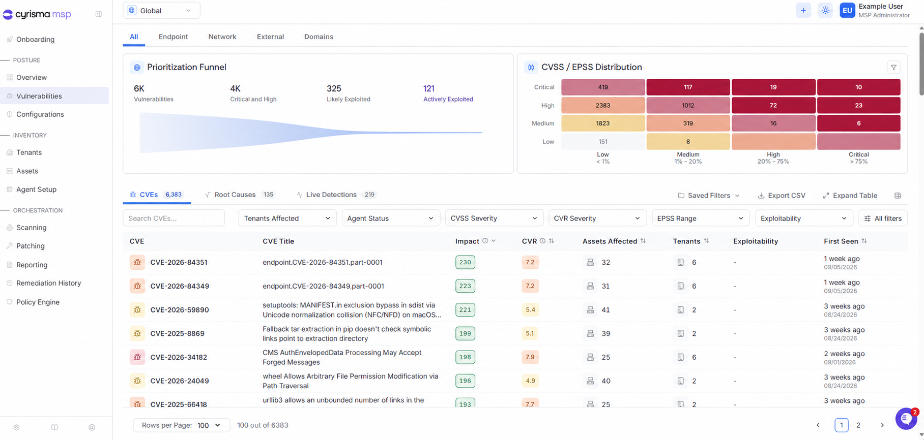The width and height of the screenshot is (924, 440).
Task: Expand Agent Status filter dropdown
Action: pos(390,218)
